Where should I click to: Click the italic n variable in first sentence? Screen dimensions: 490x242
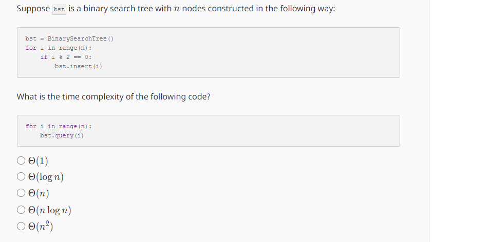click(x=177, y=9)
